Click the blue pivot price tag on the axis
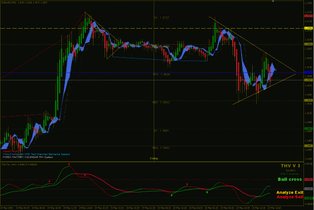The image size is (314, 210). [x=308, y=72]
